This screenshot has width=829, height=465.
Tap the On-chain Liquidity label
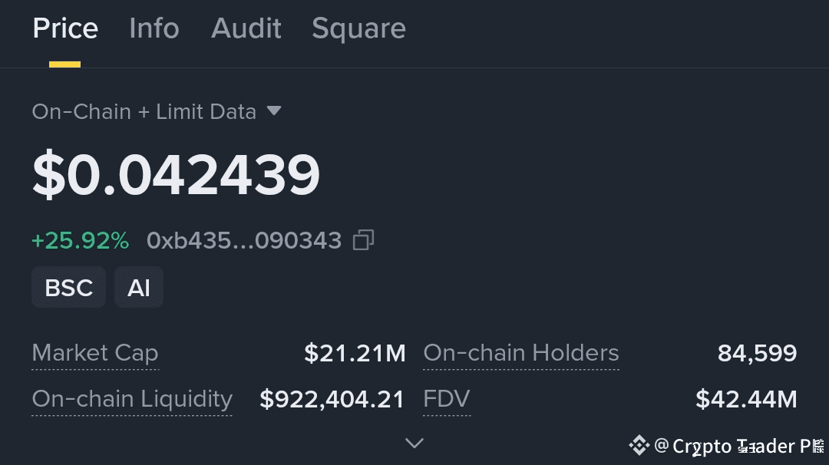tap(132, 399)
